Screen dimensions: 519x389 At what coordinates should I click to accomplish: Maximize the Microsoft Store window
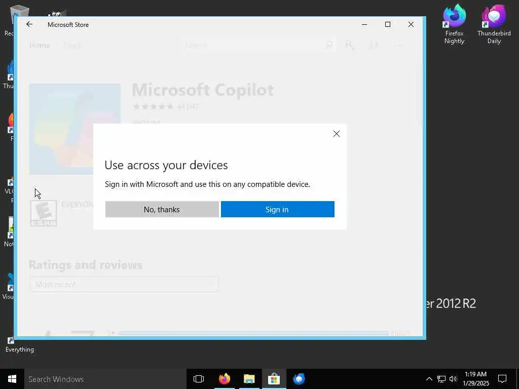(x=388, y=24)
